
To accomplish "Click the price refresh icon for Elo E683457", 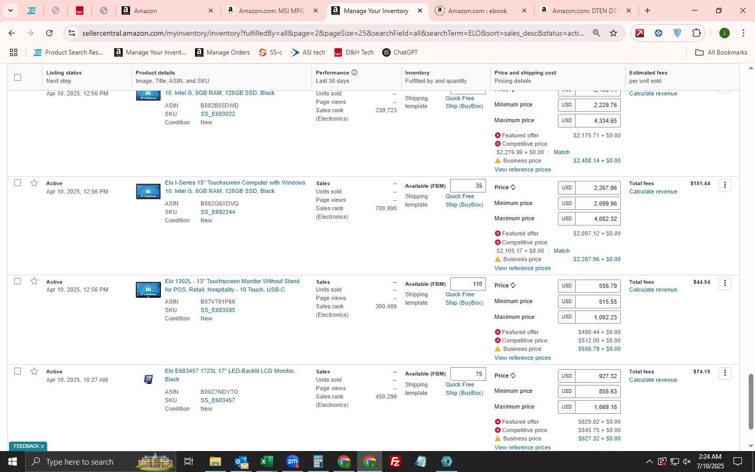I will point(513,376).
